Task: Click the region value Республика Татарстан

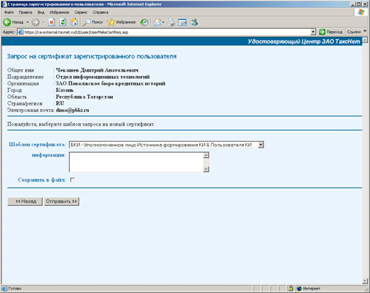Action: coord(84,97)
